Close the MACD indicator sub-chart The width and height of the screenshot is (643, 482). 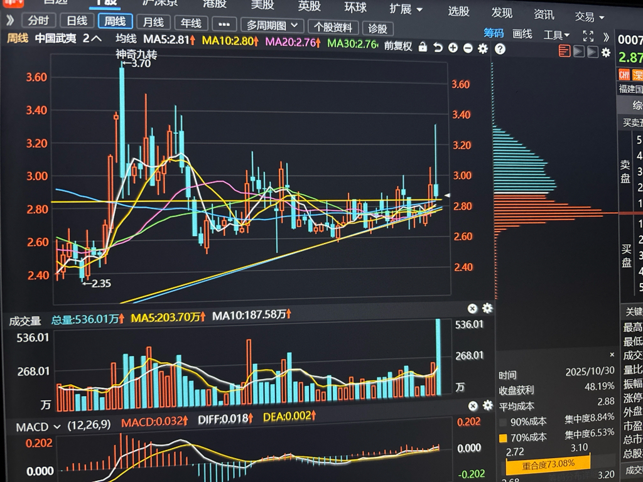[473, 406]
